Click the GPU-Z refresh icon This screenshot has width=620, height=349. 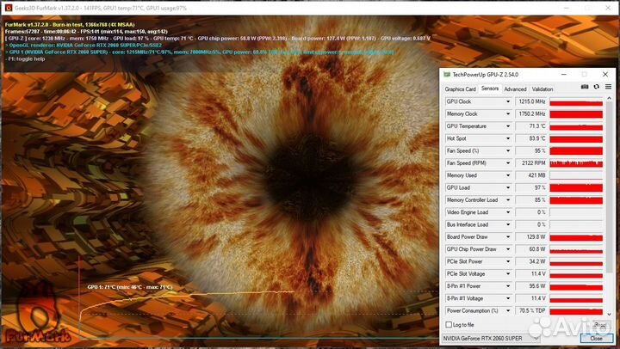pyautogui.click(x=596, y=87)
